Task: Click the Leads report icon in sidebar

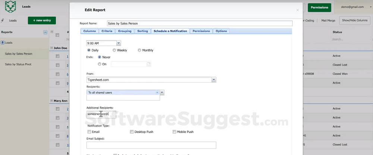Action: click(x=3, y=43)
